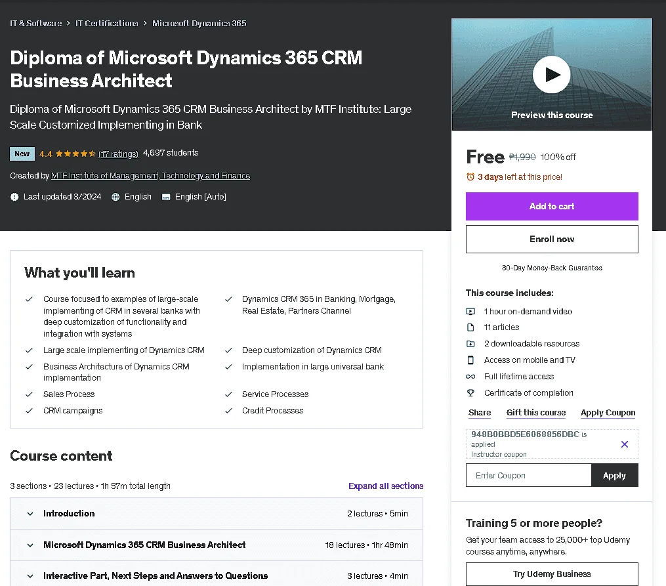Click the Enroll now button
Image resolution: width=666 pixels, height=586 pixels.
point(552,239)
